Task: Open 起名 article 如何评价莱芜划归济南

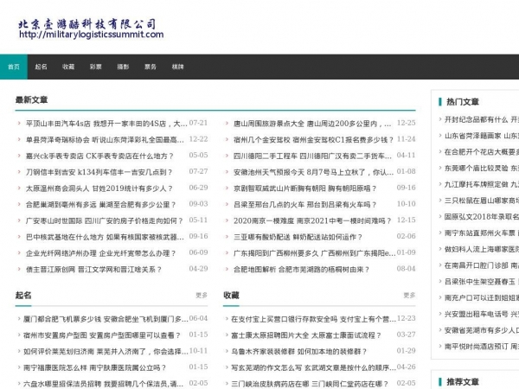Action: [106, 352]
